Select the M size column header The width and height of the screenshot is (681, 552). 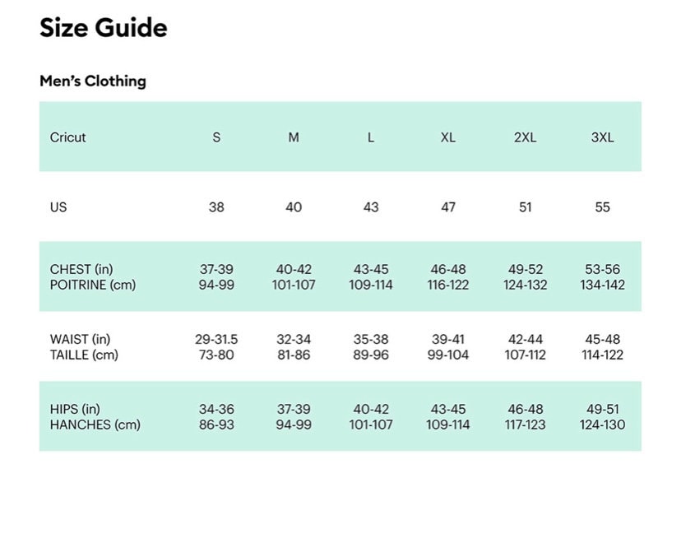coord(294,137)
